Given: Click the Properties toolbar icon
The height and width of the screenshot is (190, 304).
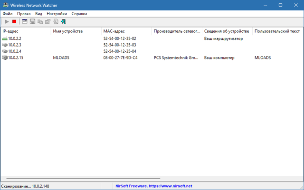Looking at the screenshot, I should 48,21.
